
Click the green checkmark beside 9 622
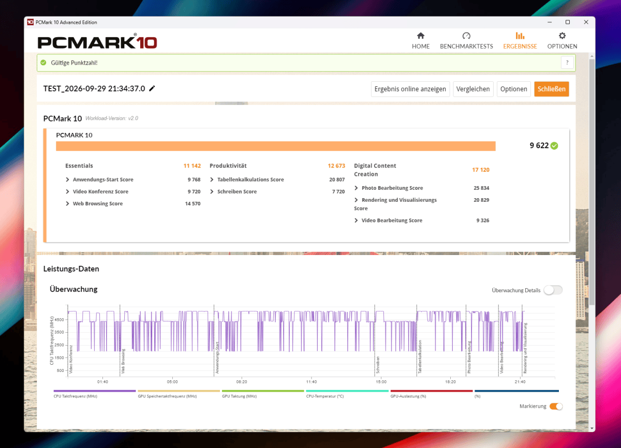click(554, 146)
